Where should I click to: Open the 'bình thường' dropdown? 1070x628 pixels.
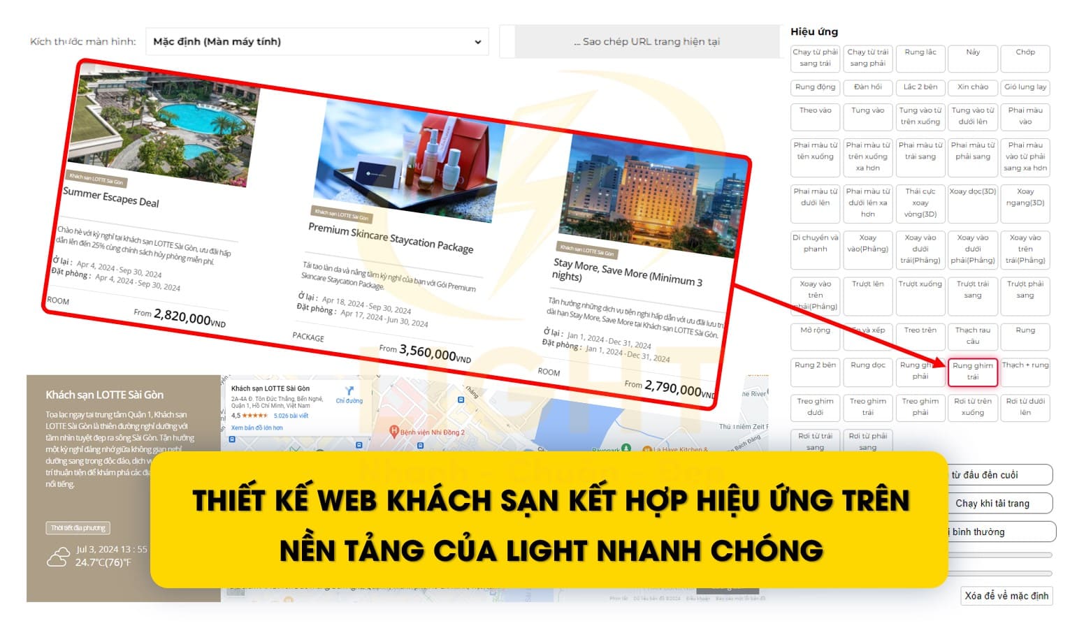point(1001,532)
